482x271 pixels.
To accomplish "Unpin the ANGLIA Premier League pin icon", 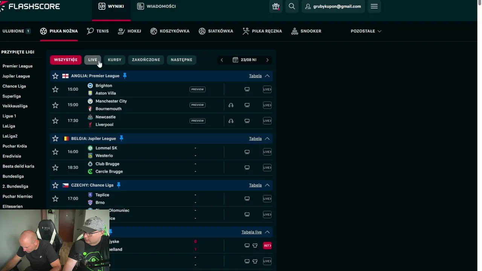I will 125,76.
